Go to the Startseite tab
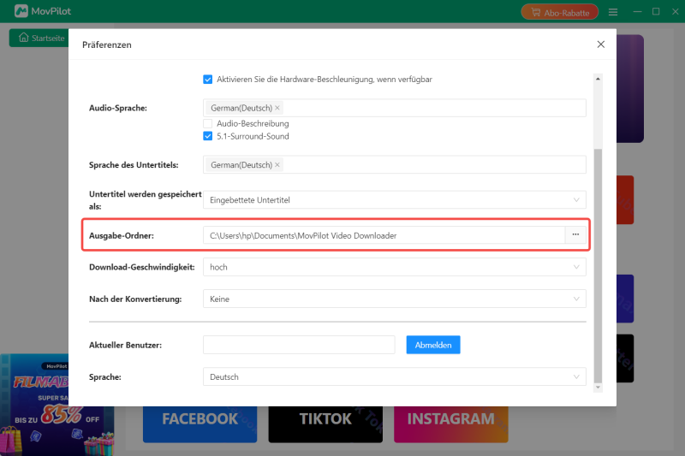 [39, 38]
